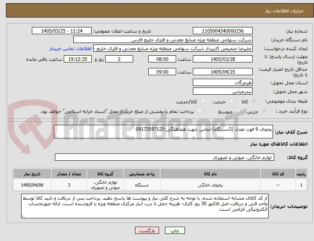Click the نام کالا column header

pyautogui.click(x=210, y=174)
